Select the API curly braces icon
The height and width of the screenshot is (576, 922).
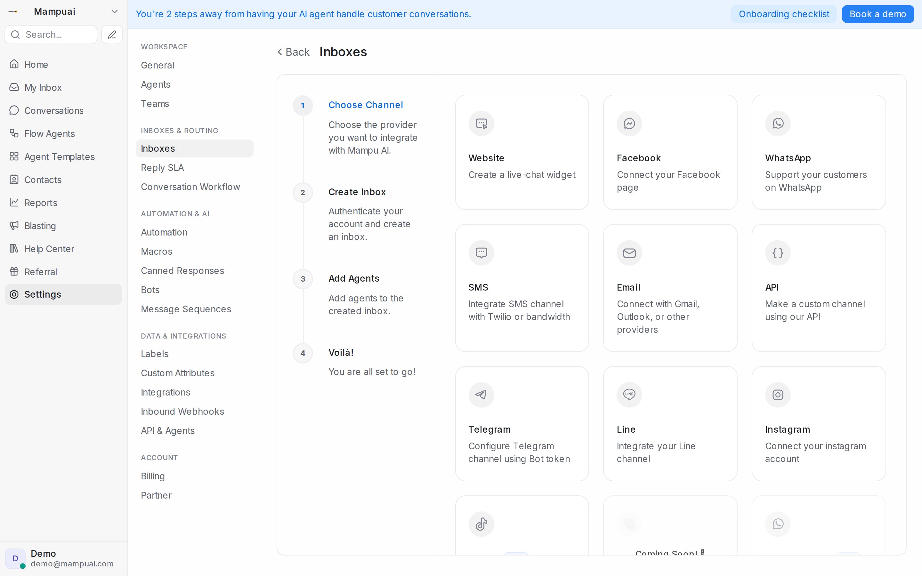(778, 253)
